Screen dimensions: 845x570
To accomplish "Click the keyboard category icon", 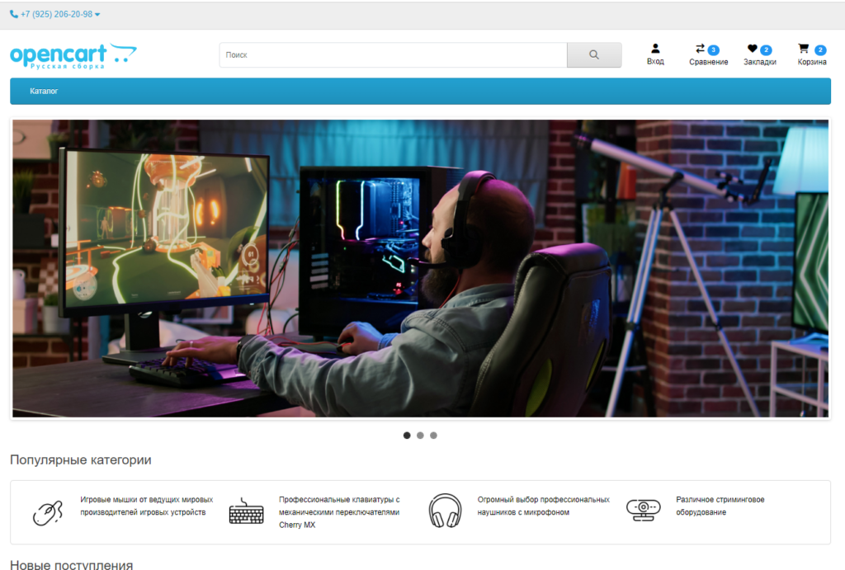I will 246,511.
